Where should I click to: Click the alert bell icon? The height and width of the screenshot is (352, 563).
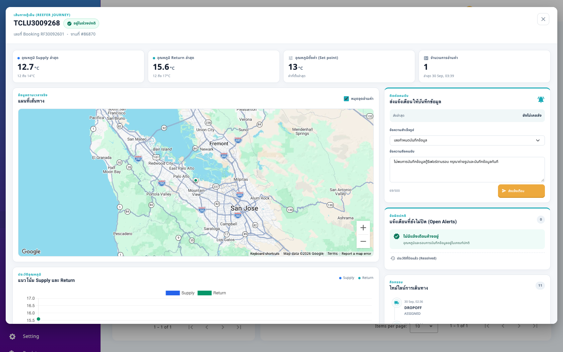coord(541,100)
